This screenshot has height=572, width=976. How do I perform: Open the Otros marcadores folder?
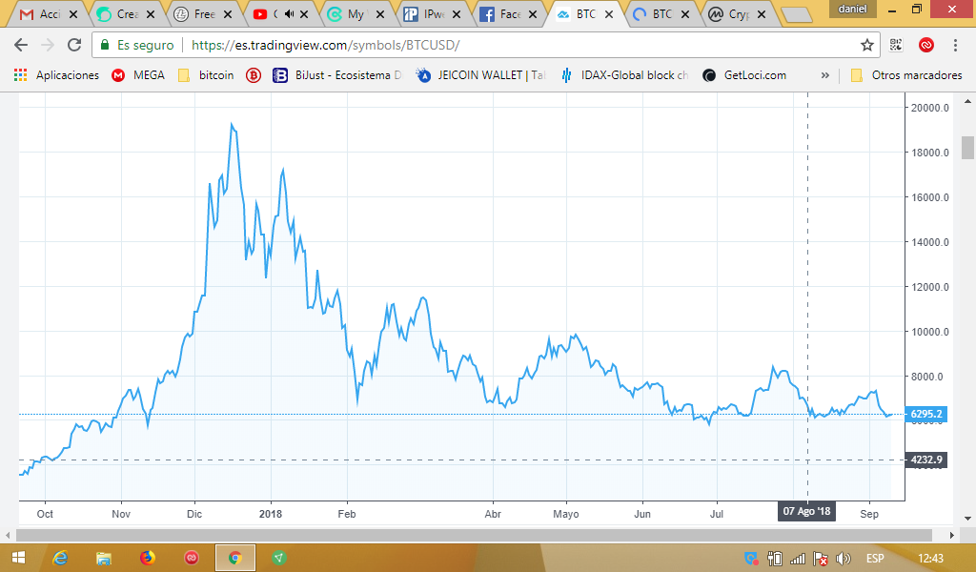pyautogui.click(x=906, y=75)
